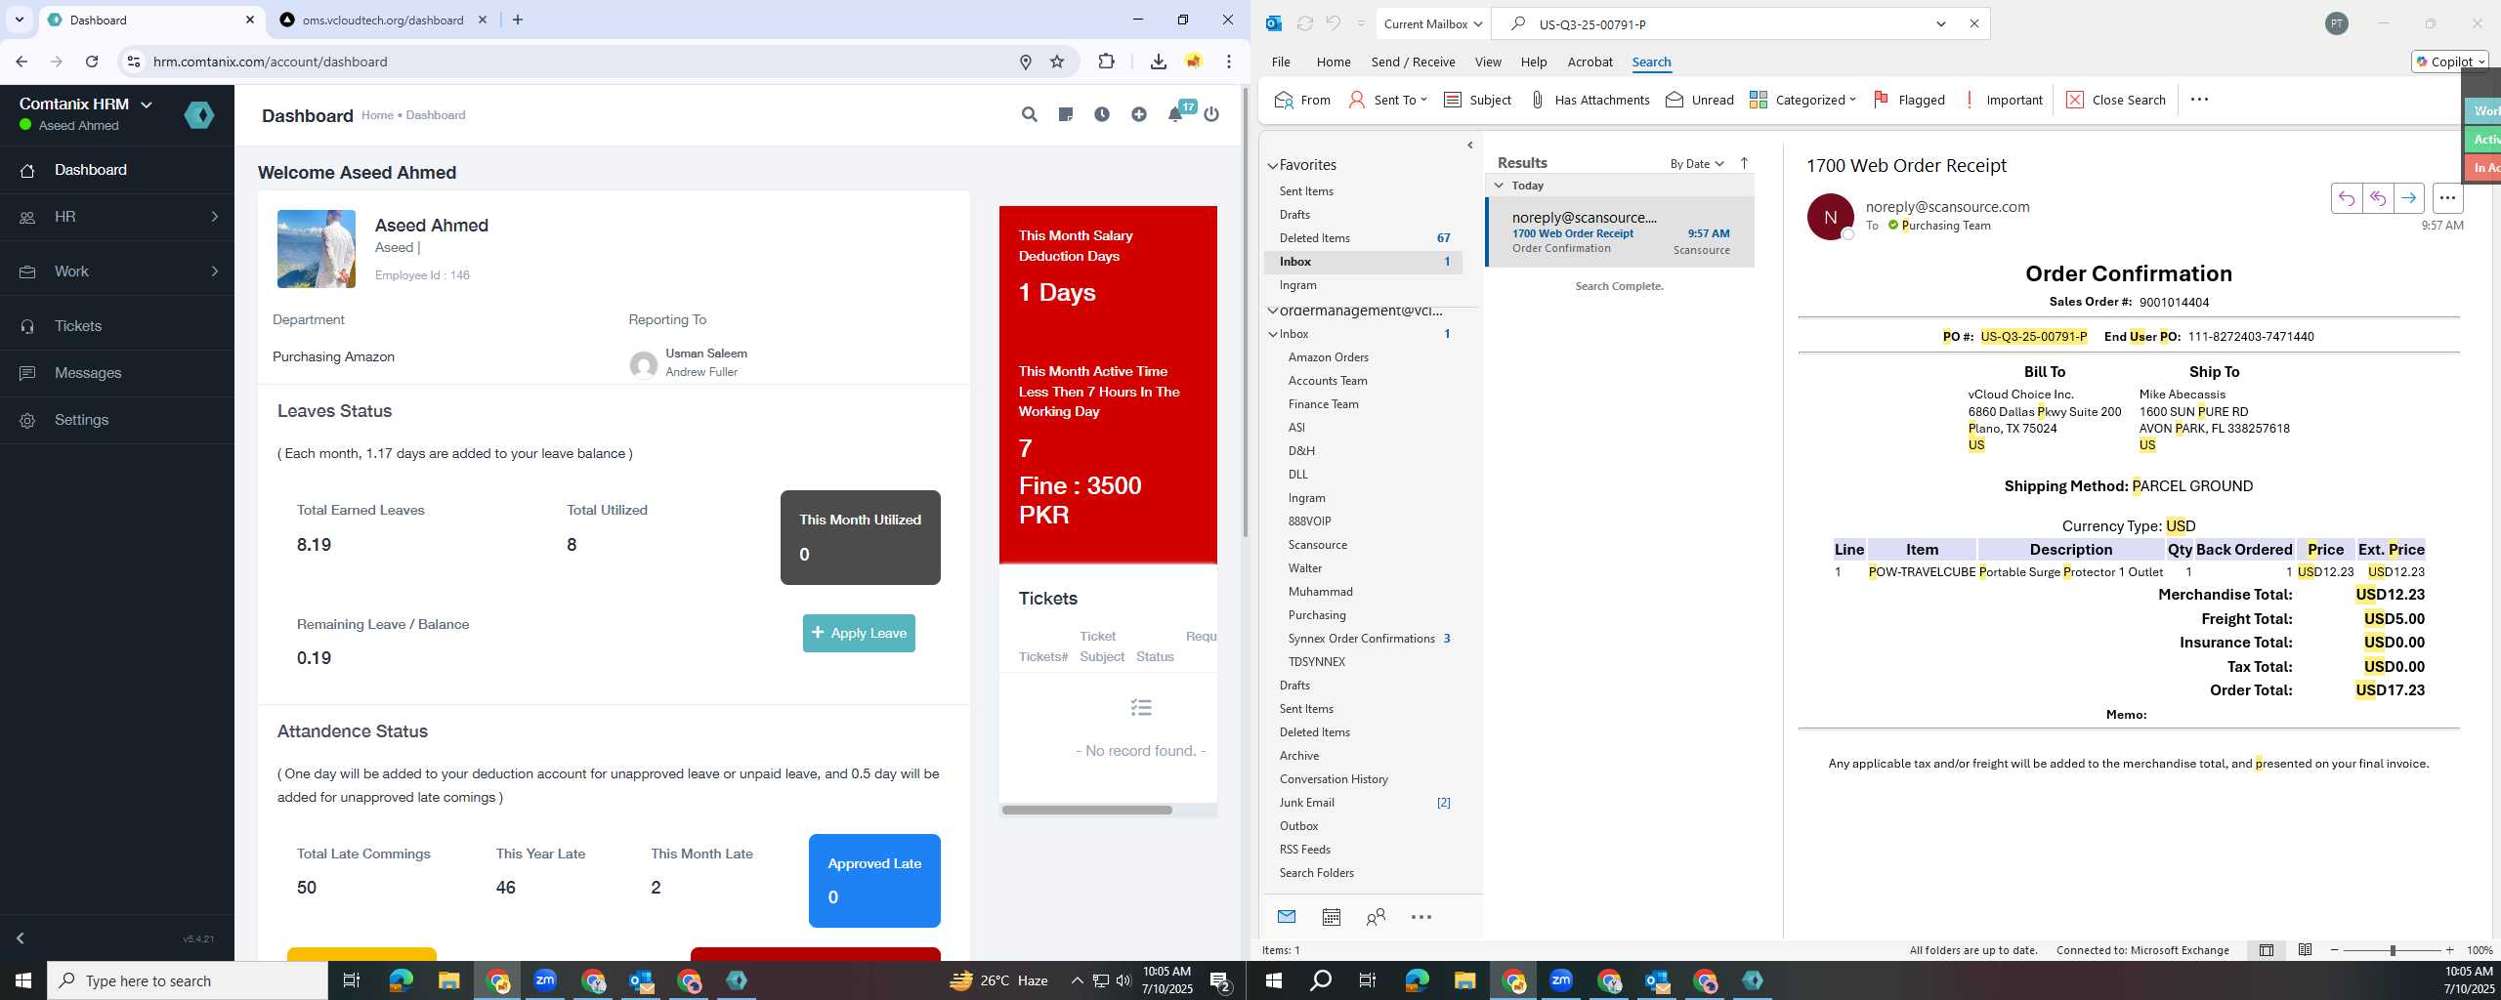The width and height of the screenshot is (2501, 1000).
Task: Select the 1700 Web Order Receipt email
Action: 1621,232
